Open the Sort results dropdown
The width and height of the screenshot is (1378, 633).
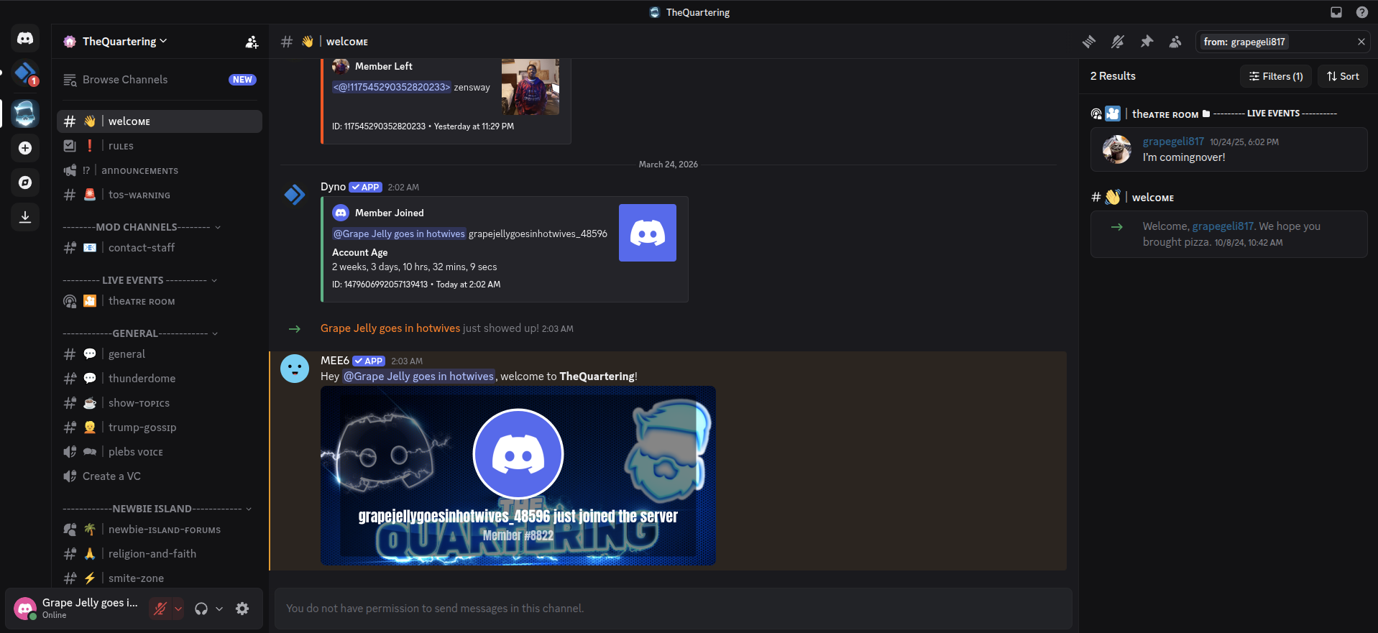click(x=1343, y=76)
